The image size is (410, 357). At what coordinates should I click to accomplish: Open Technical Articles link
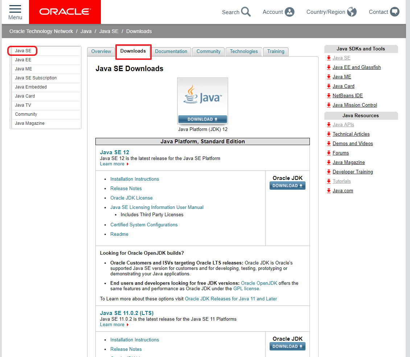click(351, 134)
